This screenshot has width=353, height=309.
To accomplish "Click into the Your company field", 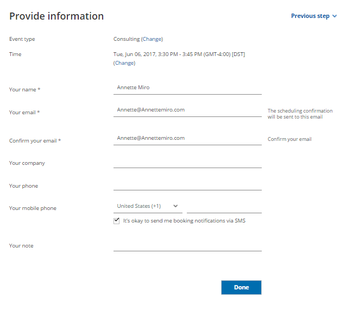I will 187,161.
